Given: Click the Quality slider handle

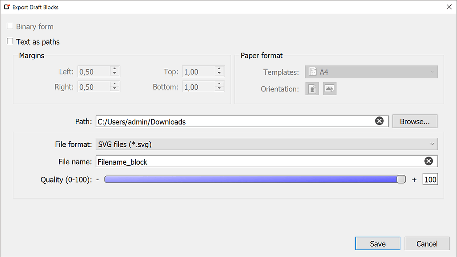Looking at the screenshot, I should pyautogui.click(x=401, y=179).
